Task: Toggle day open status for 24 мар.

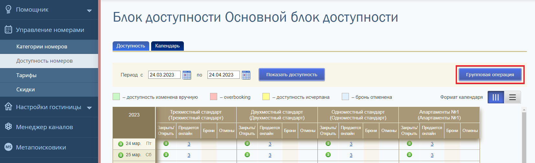Action: click(x=120, y=144)
